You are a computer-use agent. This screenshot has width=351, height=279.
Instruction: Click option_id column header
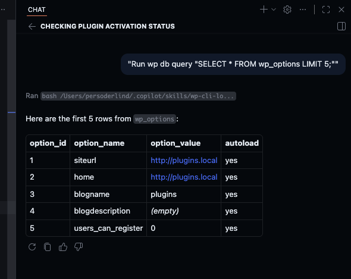(48, 143)
